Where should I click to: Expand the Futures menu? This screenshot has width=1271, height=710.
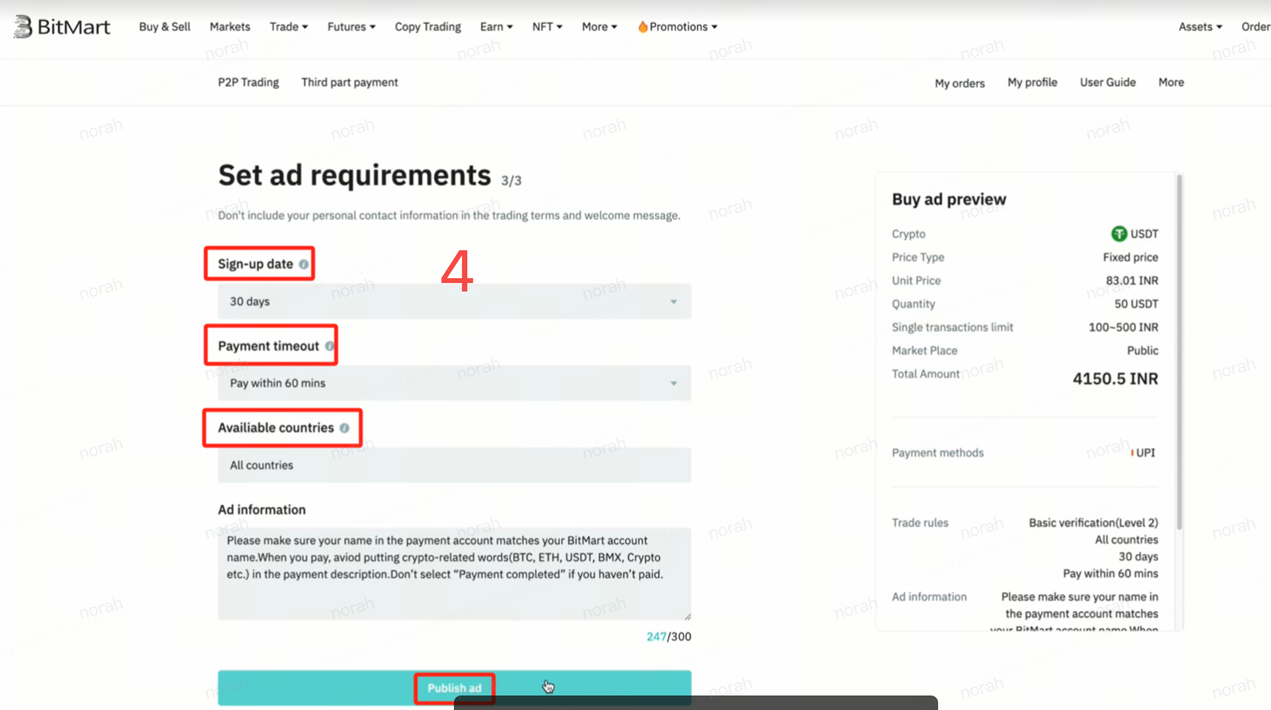[x=351, y=27]
